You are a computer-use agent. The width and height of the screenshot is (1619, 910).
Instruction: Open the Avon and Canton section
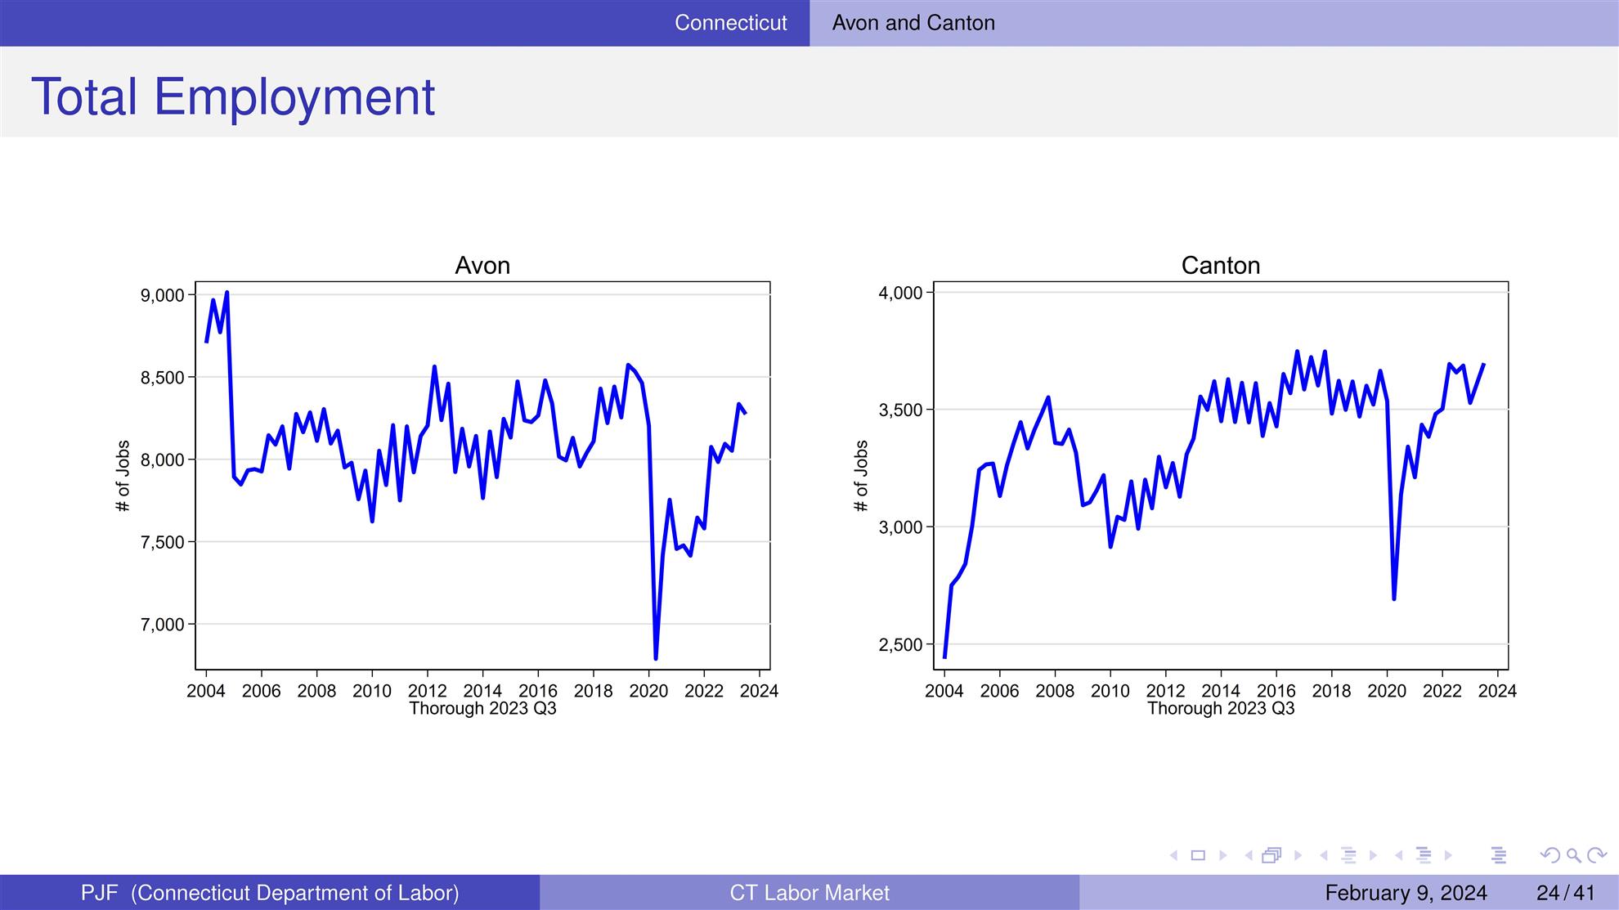pyautogui.click(x=913, y=23)
